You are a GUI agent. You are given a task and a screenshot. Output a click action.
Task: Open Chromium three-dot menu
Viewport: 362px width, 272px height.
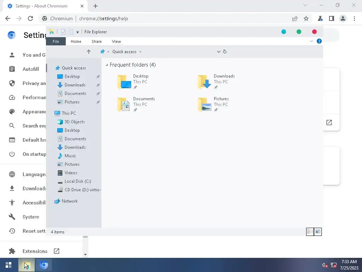[x=354, y=18]
